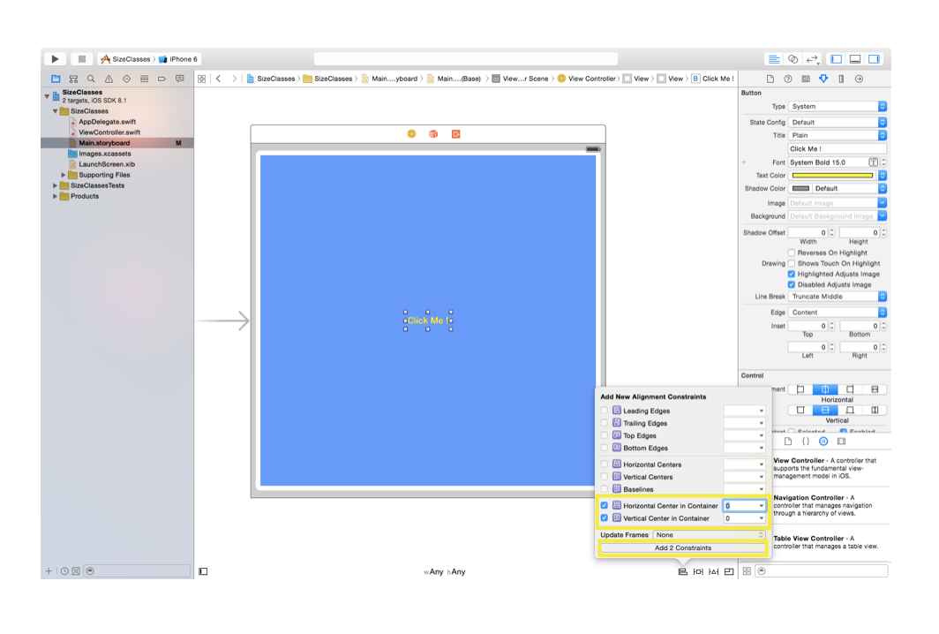
Task: Uncheck Horizontal Center in Container
Action: coord(605,506)
